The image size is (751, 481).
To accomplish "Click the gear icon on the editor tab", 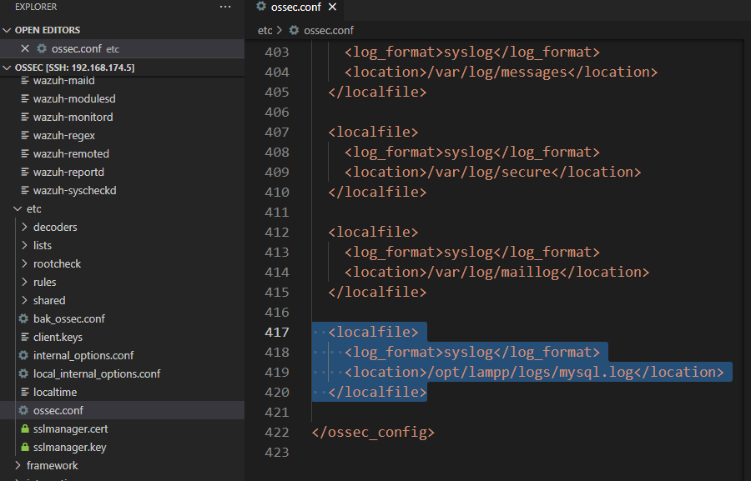I will coord(261,6).
